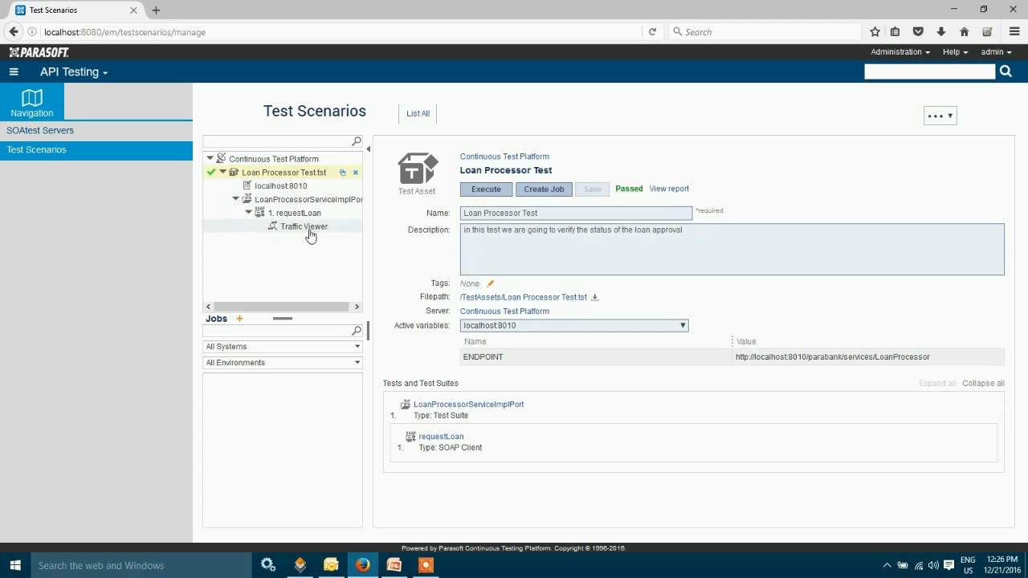Collapse the LoanProcessorServiceImplPort tree node

[x=236, y=199]
